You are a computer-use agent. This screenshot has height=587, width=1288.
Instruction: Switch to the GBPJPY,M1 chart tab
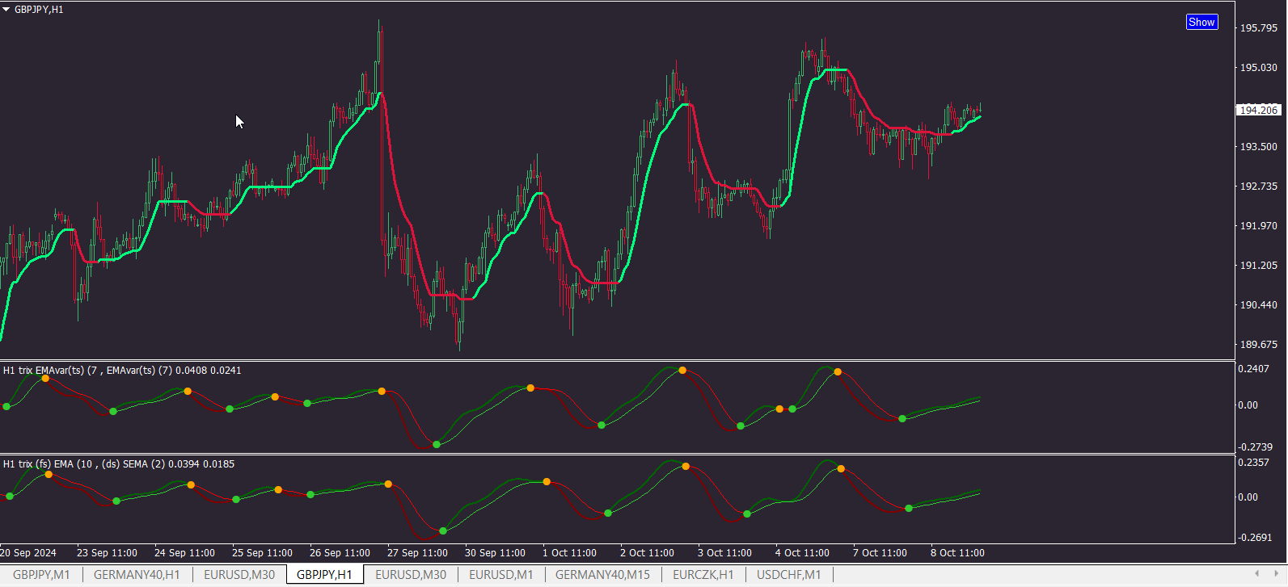coord(41,575)
